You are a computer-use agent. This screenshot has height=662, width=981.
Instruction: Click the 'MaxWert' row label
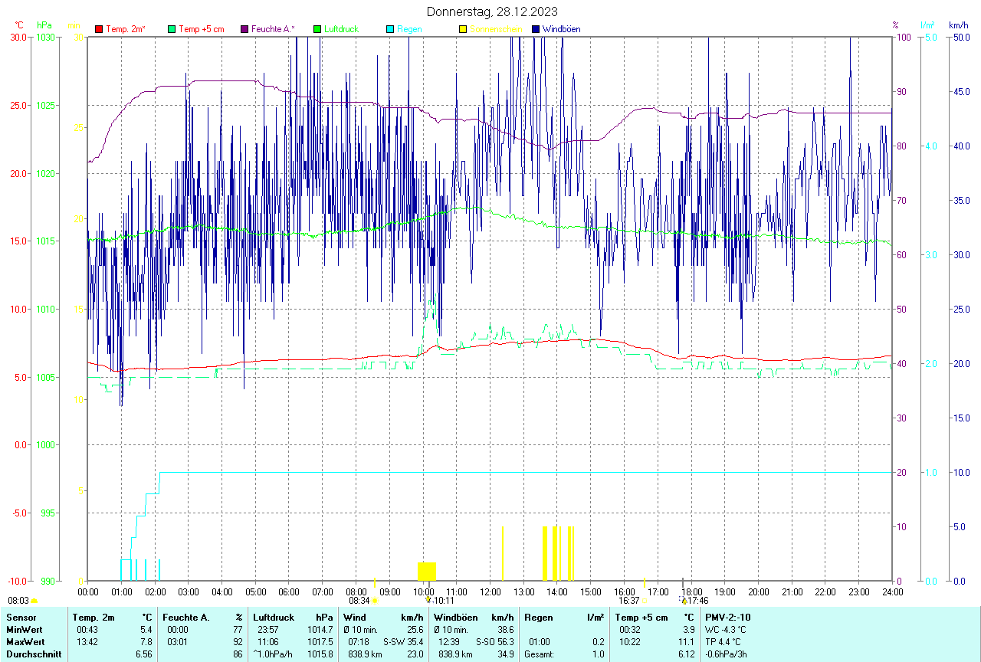pyautogui.click(x=25, y=641)
